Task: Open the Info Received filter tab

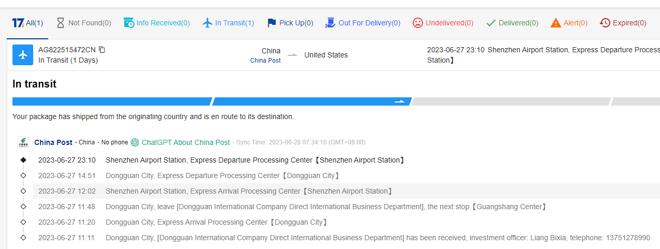Action: tap(157, 23)
